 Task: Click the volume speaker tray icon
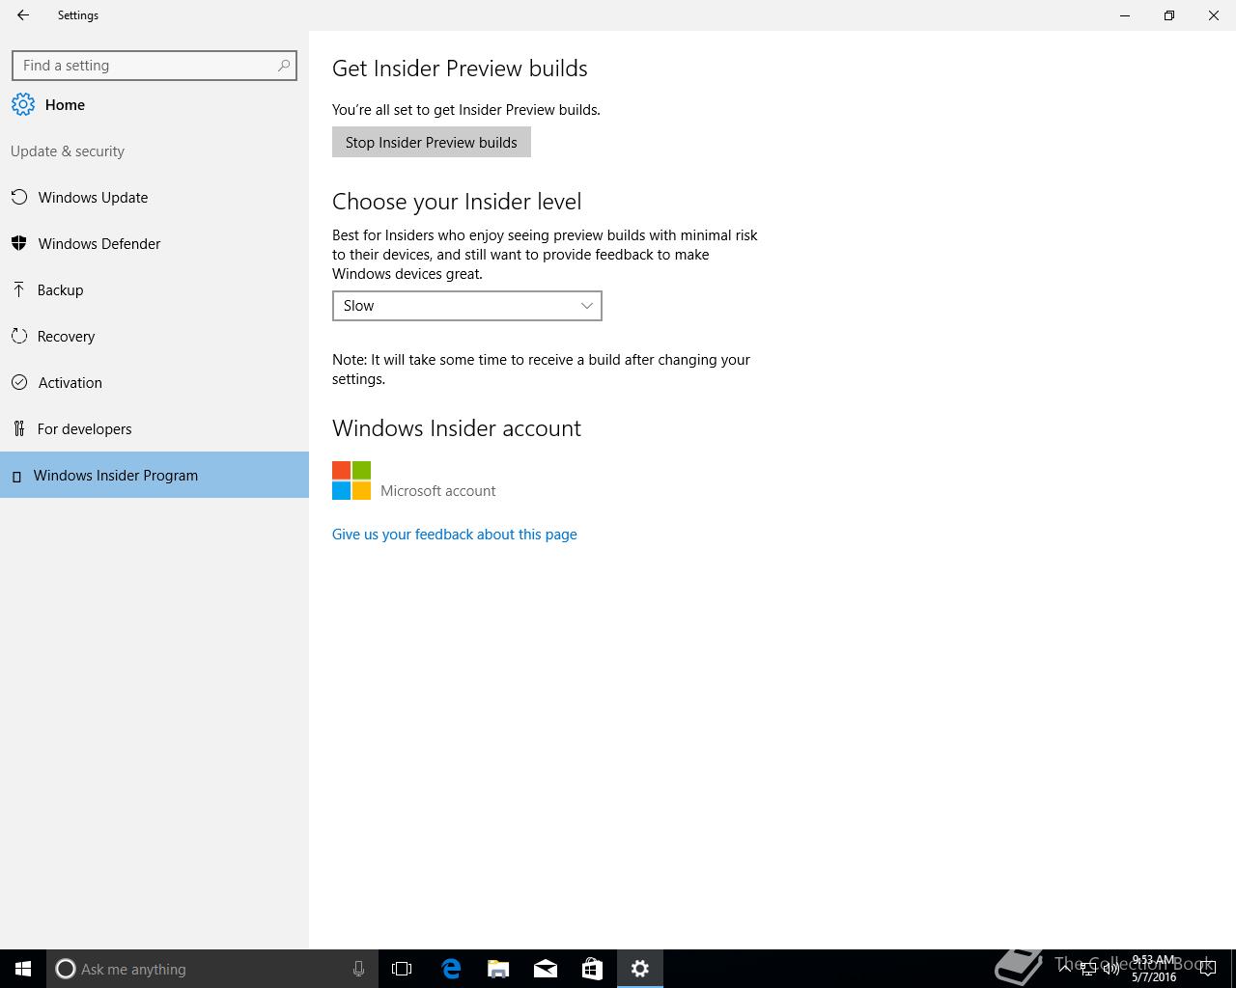[x=1111, y=969]
